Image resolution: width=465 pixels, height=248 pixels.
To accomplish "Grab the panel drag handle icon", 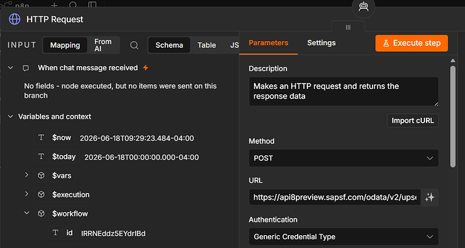I will (x=348, y=27).
